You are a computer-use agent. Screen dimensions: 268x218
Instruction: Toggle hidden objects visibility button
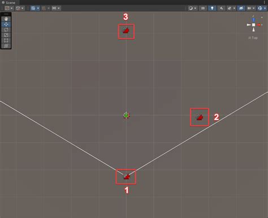tap(241, 8)
